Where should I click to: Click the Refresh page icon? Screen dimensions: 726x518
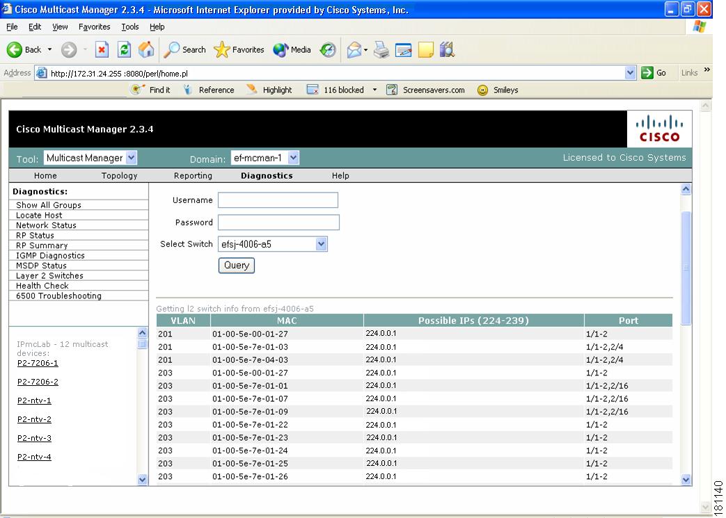point(124,49)
